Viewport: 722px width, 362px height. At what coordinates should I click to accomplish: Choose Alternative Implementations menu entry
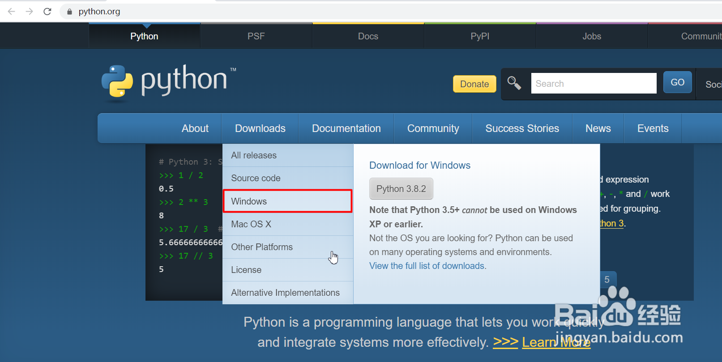coord(288,293)
